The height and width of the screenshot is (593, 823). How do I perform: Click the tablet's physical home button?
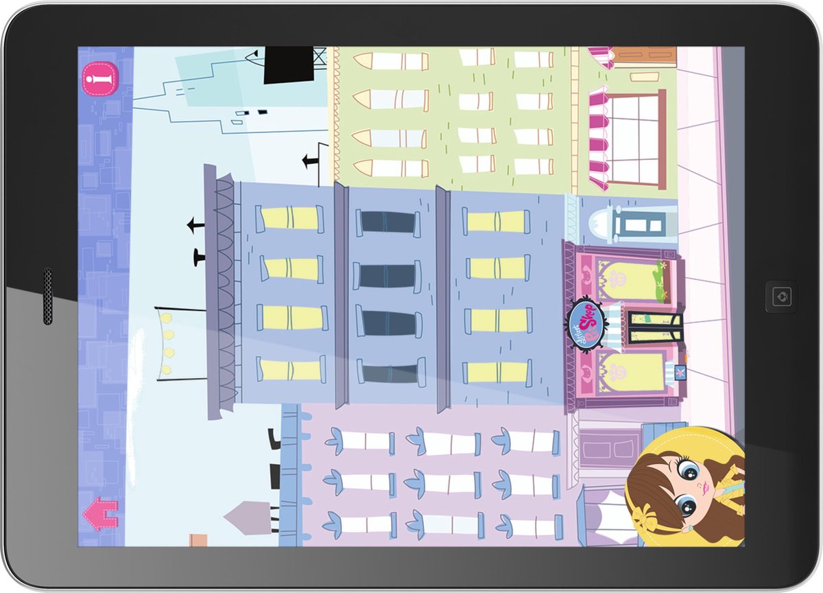coord(781,296)
